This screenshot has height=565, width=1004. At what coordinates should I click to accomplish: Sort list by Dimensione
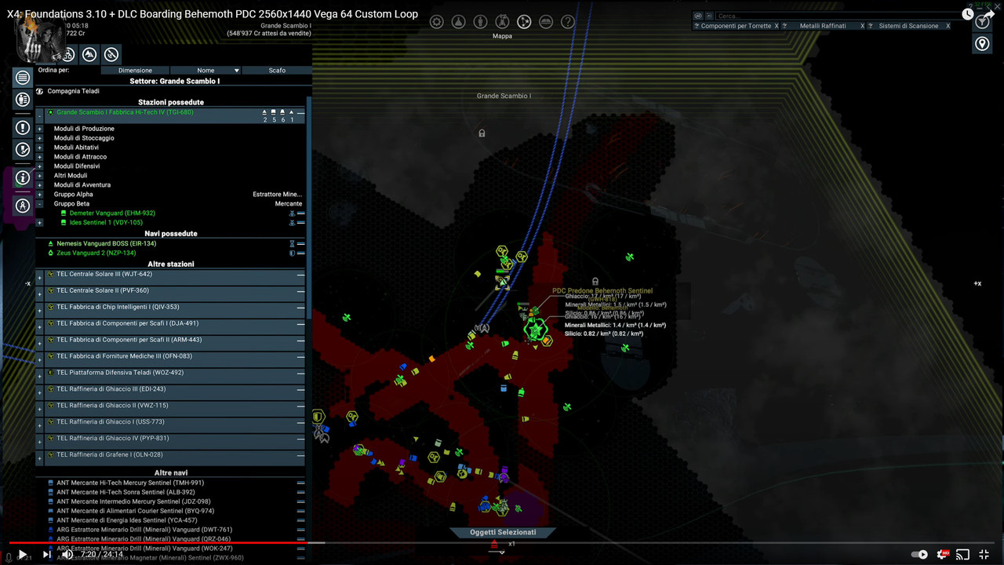coord(135,71)
